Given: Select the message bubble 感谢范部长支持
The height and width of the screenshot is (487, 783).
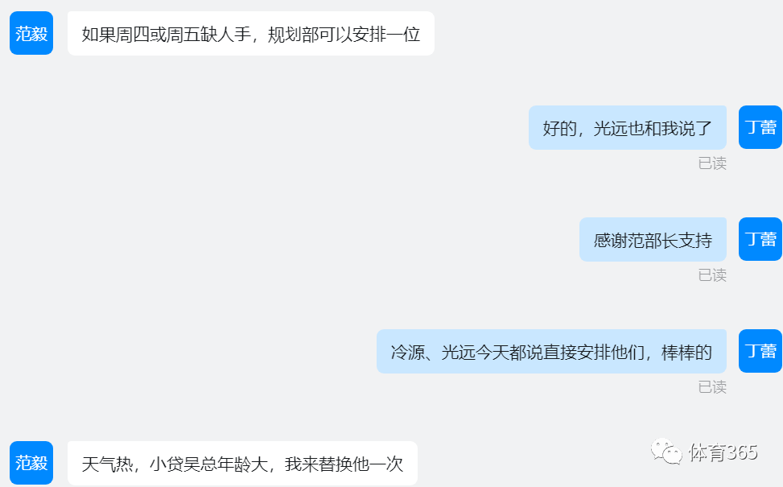Looking at the screenshot, I should pos(653,239).
